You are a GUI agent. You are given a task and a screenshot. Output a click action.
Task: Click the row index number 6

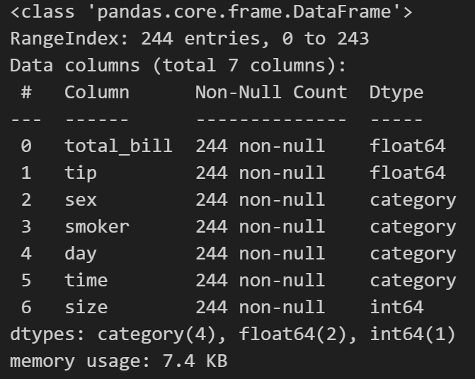[26, 307]
